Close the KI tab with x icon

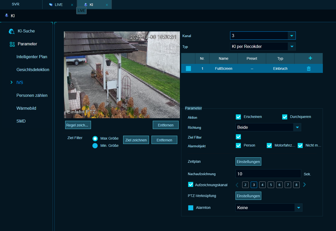[x=107, y=5]
